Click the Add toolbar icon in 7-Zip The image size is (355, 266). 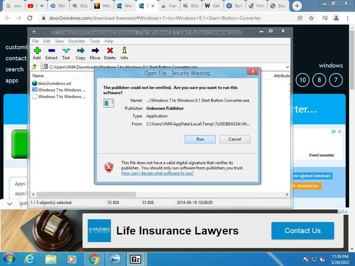coord(37,53)
